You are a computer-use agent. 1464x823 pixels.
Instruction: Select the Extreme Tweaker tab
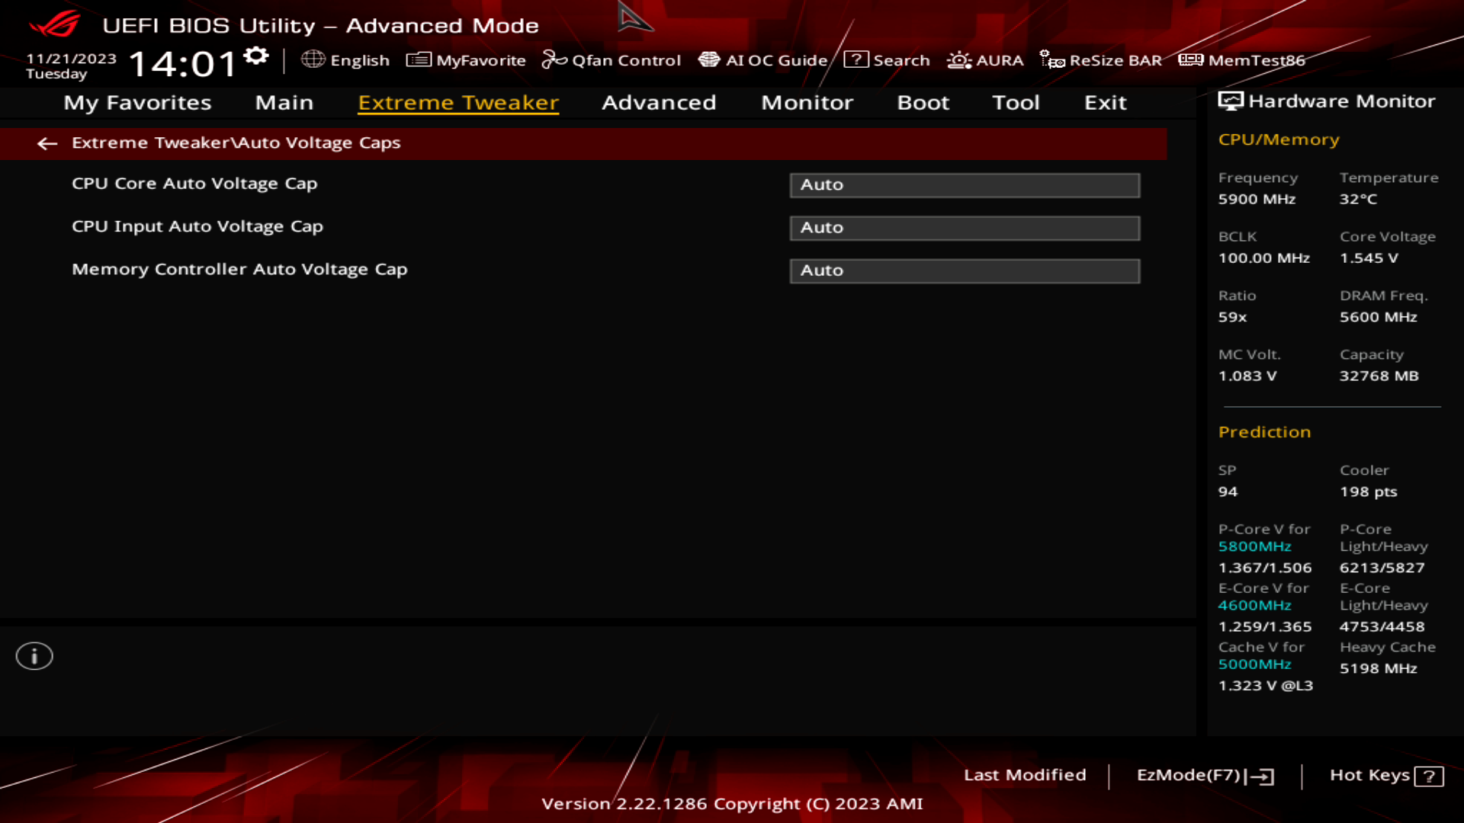[458, 103]
